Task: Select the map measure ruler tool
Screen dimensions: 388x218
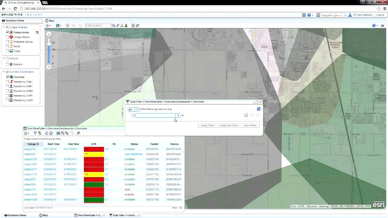Action: point(118,25)
